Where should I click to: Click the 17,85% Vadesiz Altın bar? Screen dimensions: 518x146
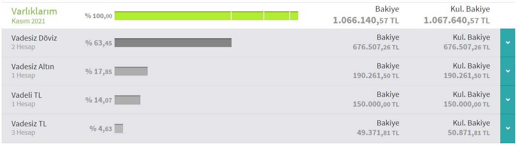131,71
